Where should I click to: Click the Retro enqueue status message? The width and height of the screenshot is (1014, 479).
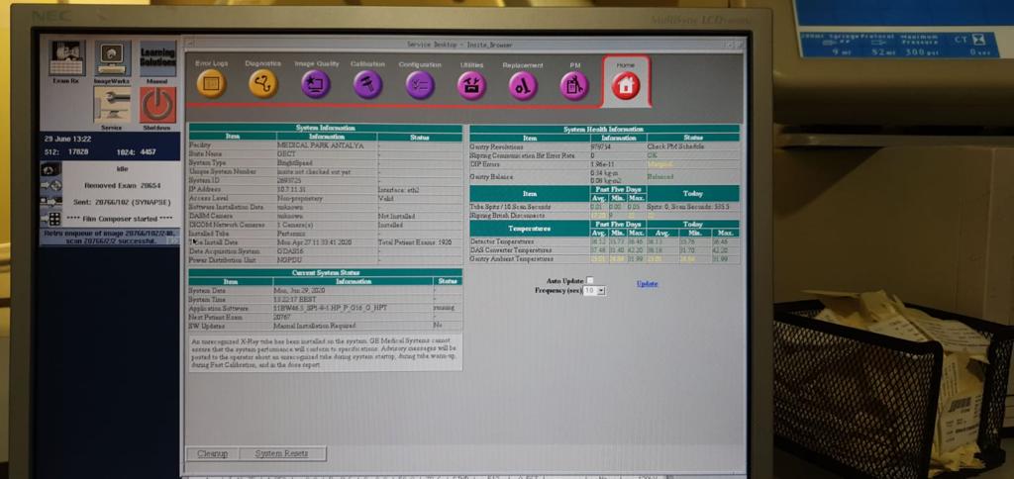[110, 237]
